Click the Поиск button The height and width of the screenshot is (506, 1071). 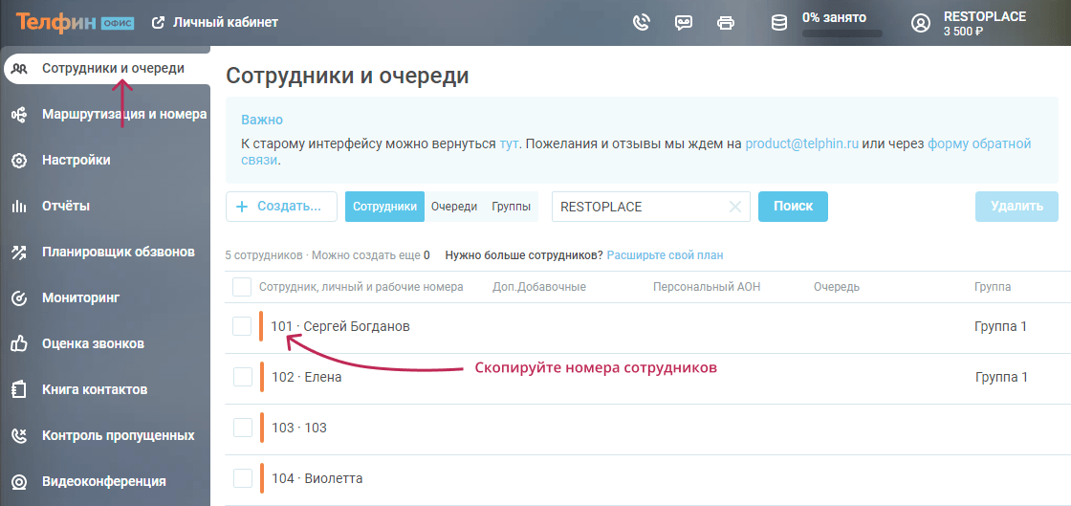pyautogui.click(x=793, y=207)
